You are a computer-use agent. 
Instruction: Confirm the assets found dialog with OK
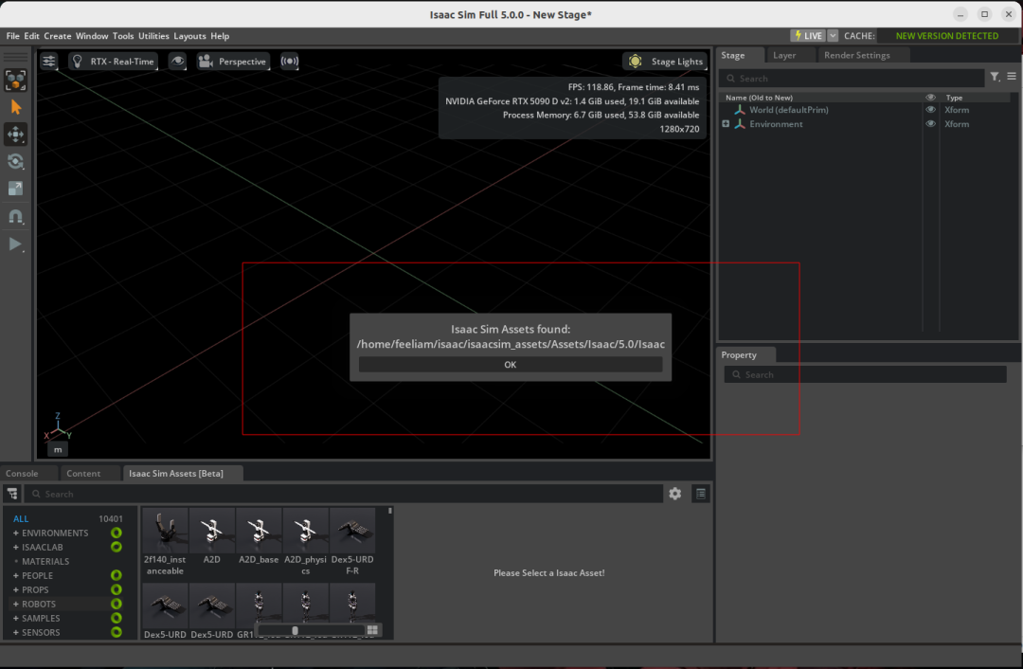point(511,365)
